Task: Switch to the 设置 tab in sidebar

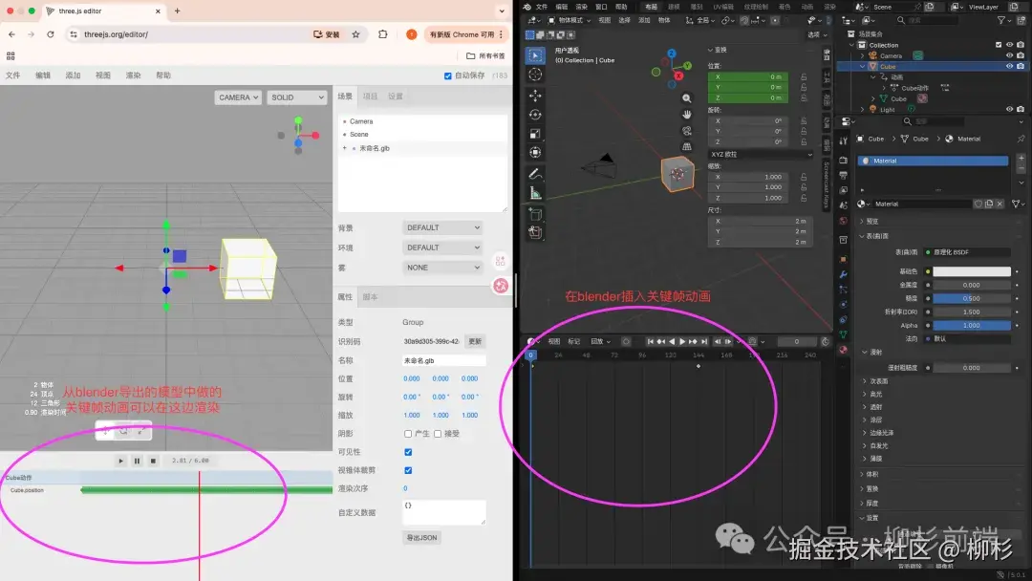Action: (x=396, y=97)
